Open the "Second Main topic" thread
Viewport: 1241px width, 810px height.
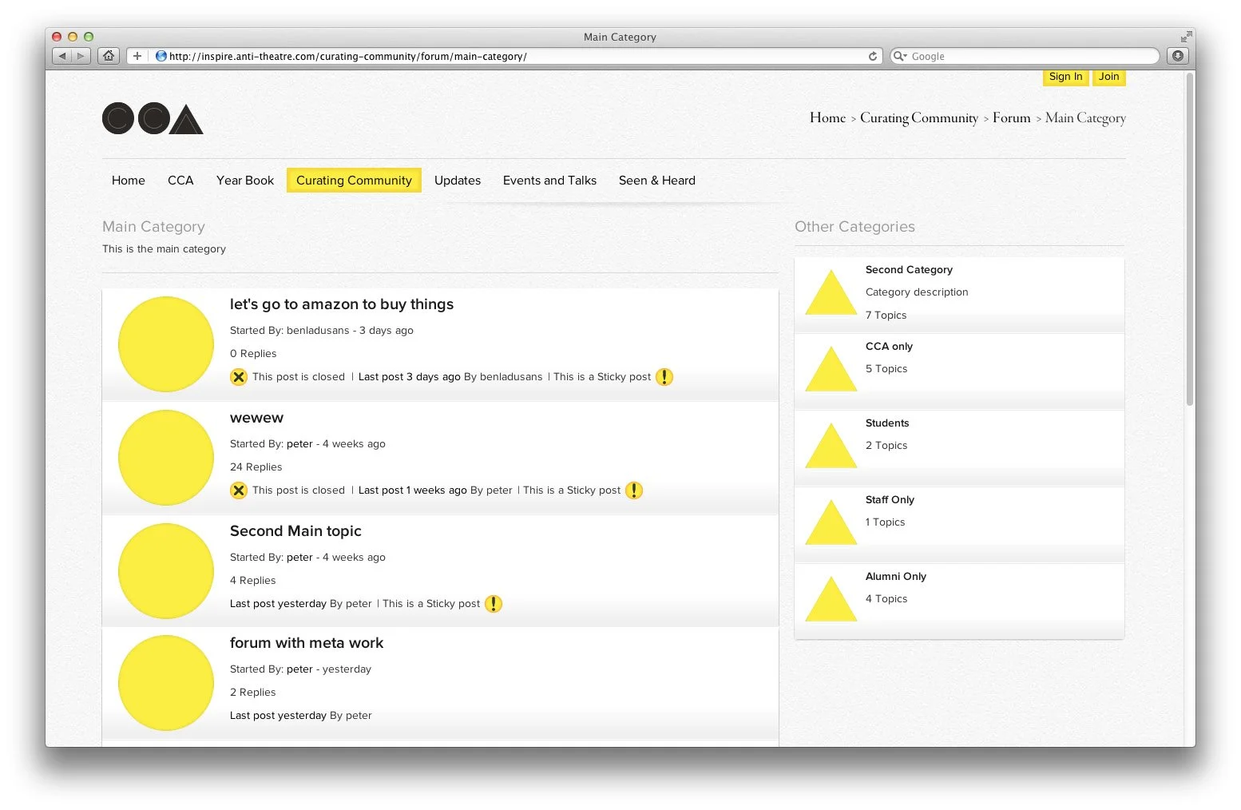(295, 531)
